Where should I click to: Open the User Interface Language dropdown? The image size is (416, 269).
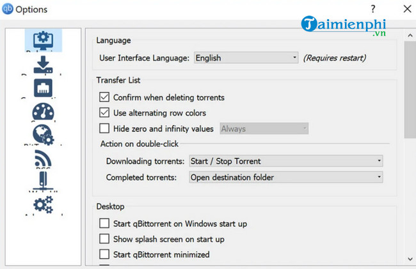click(246, 58)
